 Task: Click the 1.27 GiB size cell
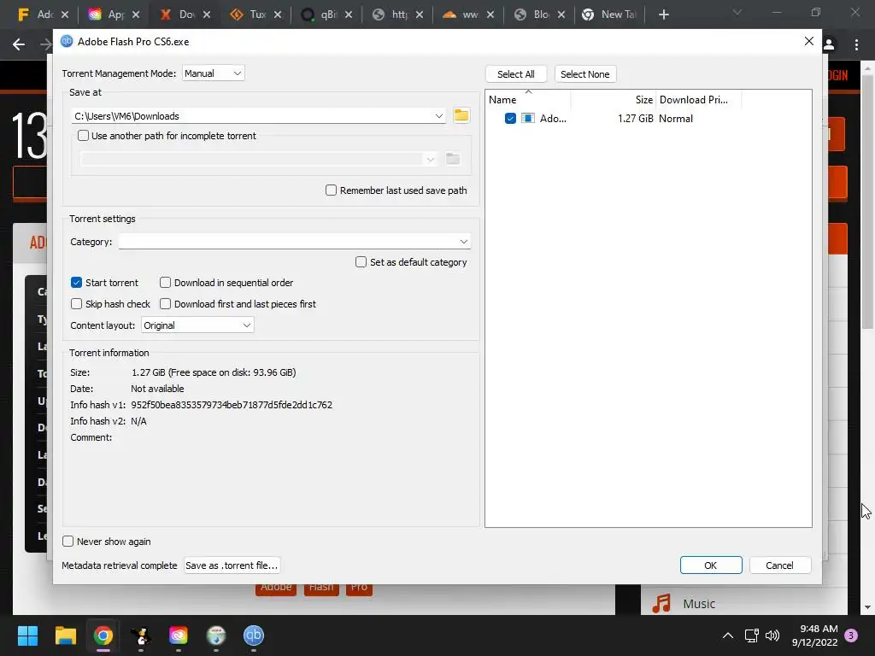(x=635, y=118)
